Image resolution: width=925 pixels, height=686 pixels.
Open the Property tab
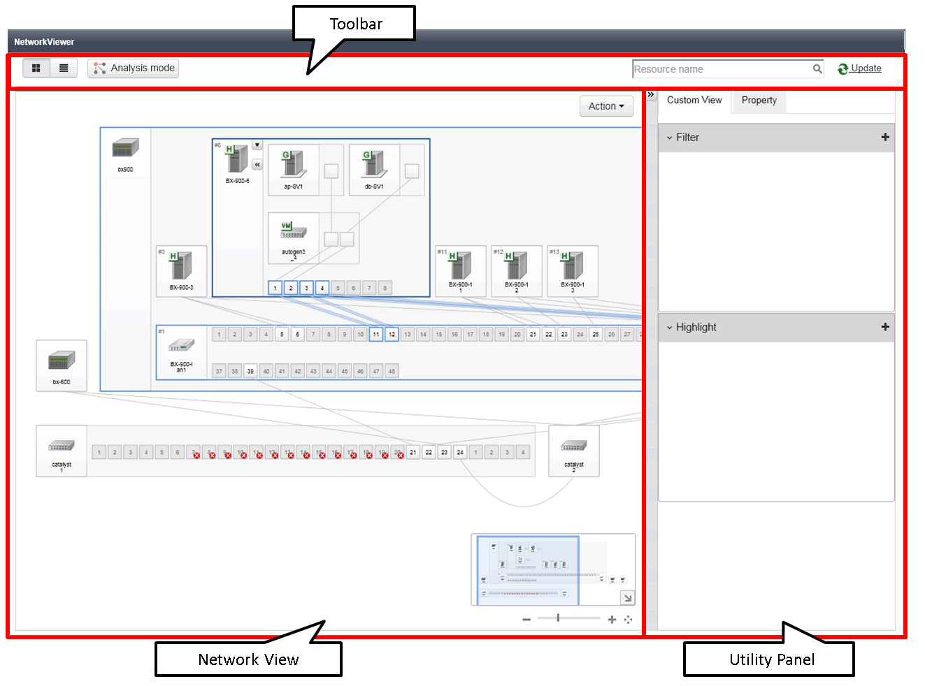(759, 101)
